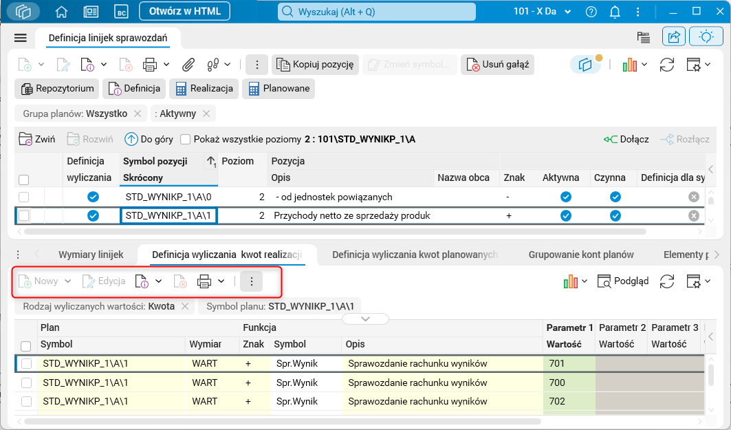Click the BC icon in title bar
731x430 pixels.
tap(121, 12)
